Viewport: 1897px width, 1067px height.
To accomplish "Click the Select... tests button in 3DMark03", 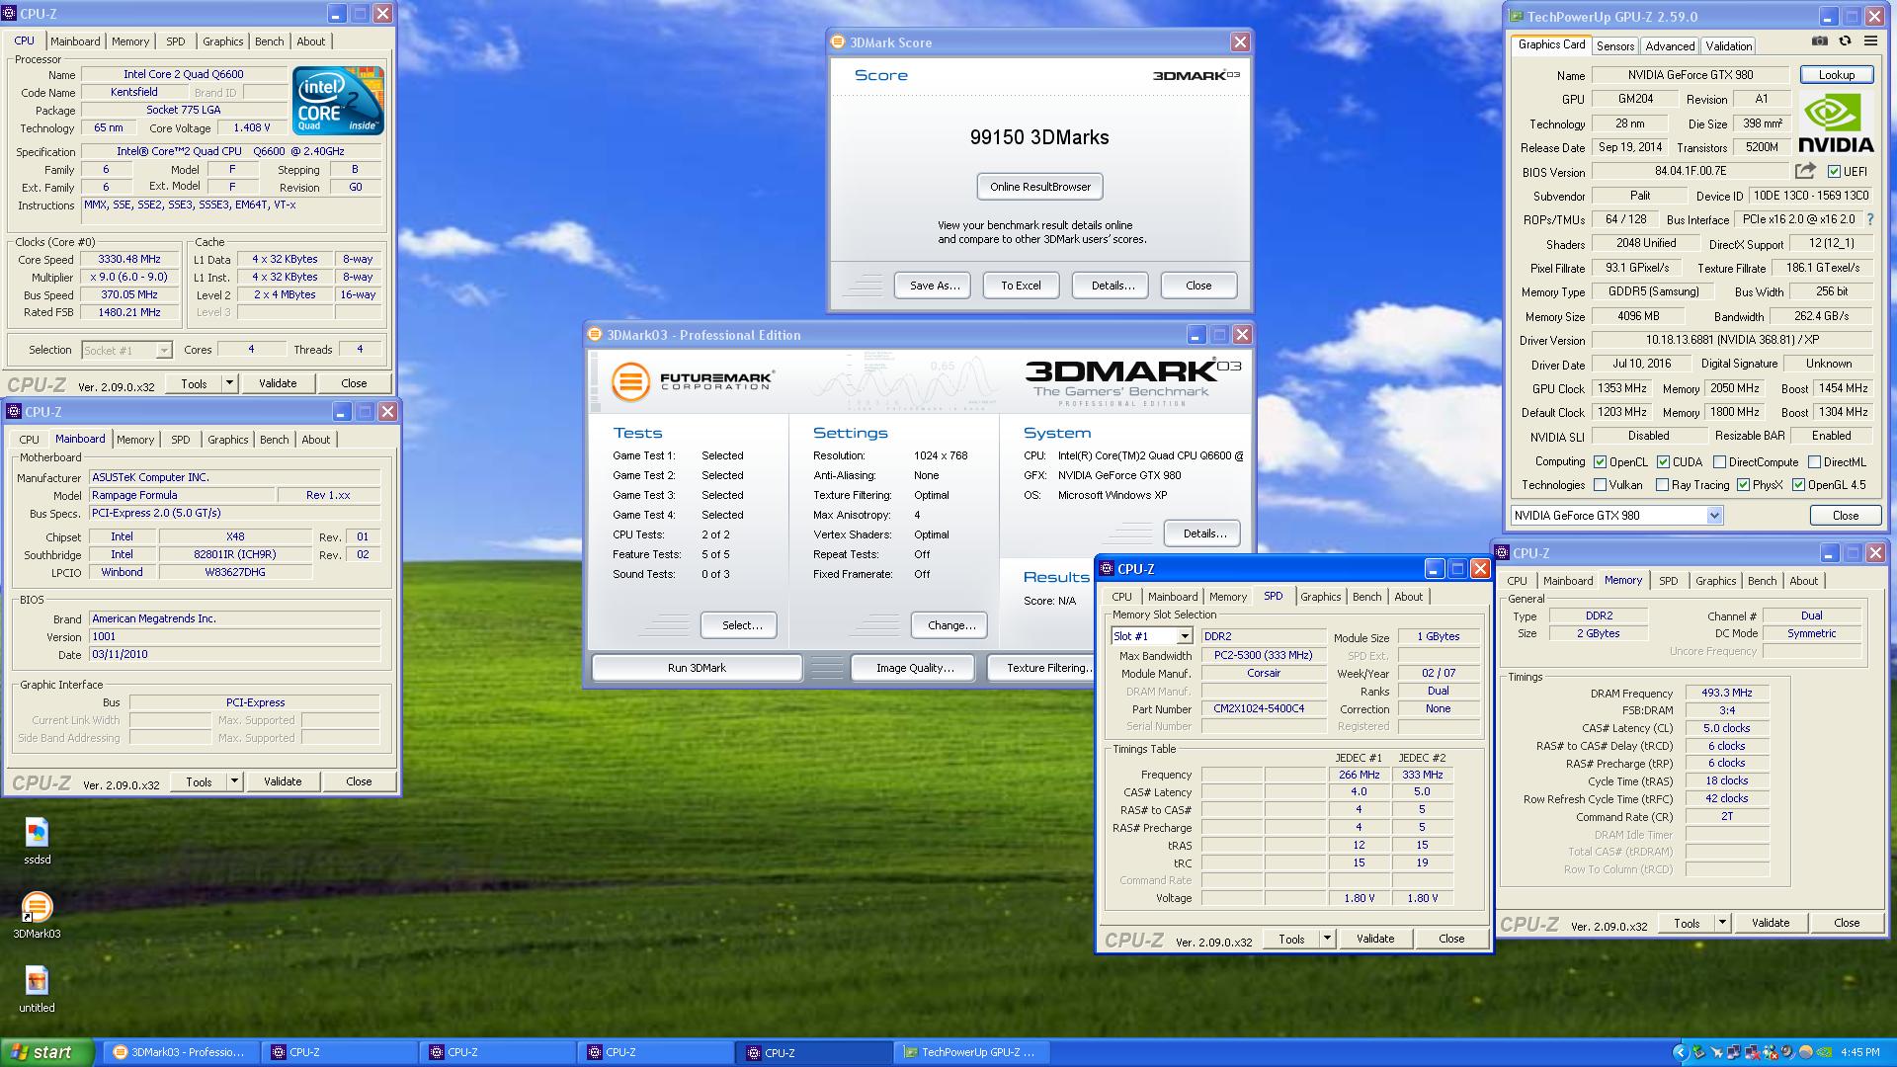I will [x=740, y=625].
